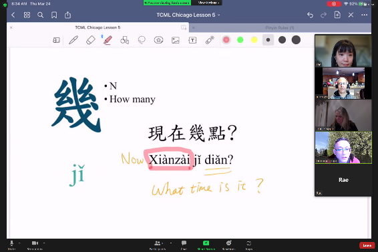Switch to the Pinyin Rules (1) tab
The image size is (378, 252).
pyautogui.click(x=280, y=28)
